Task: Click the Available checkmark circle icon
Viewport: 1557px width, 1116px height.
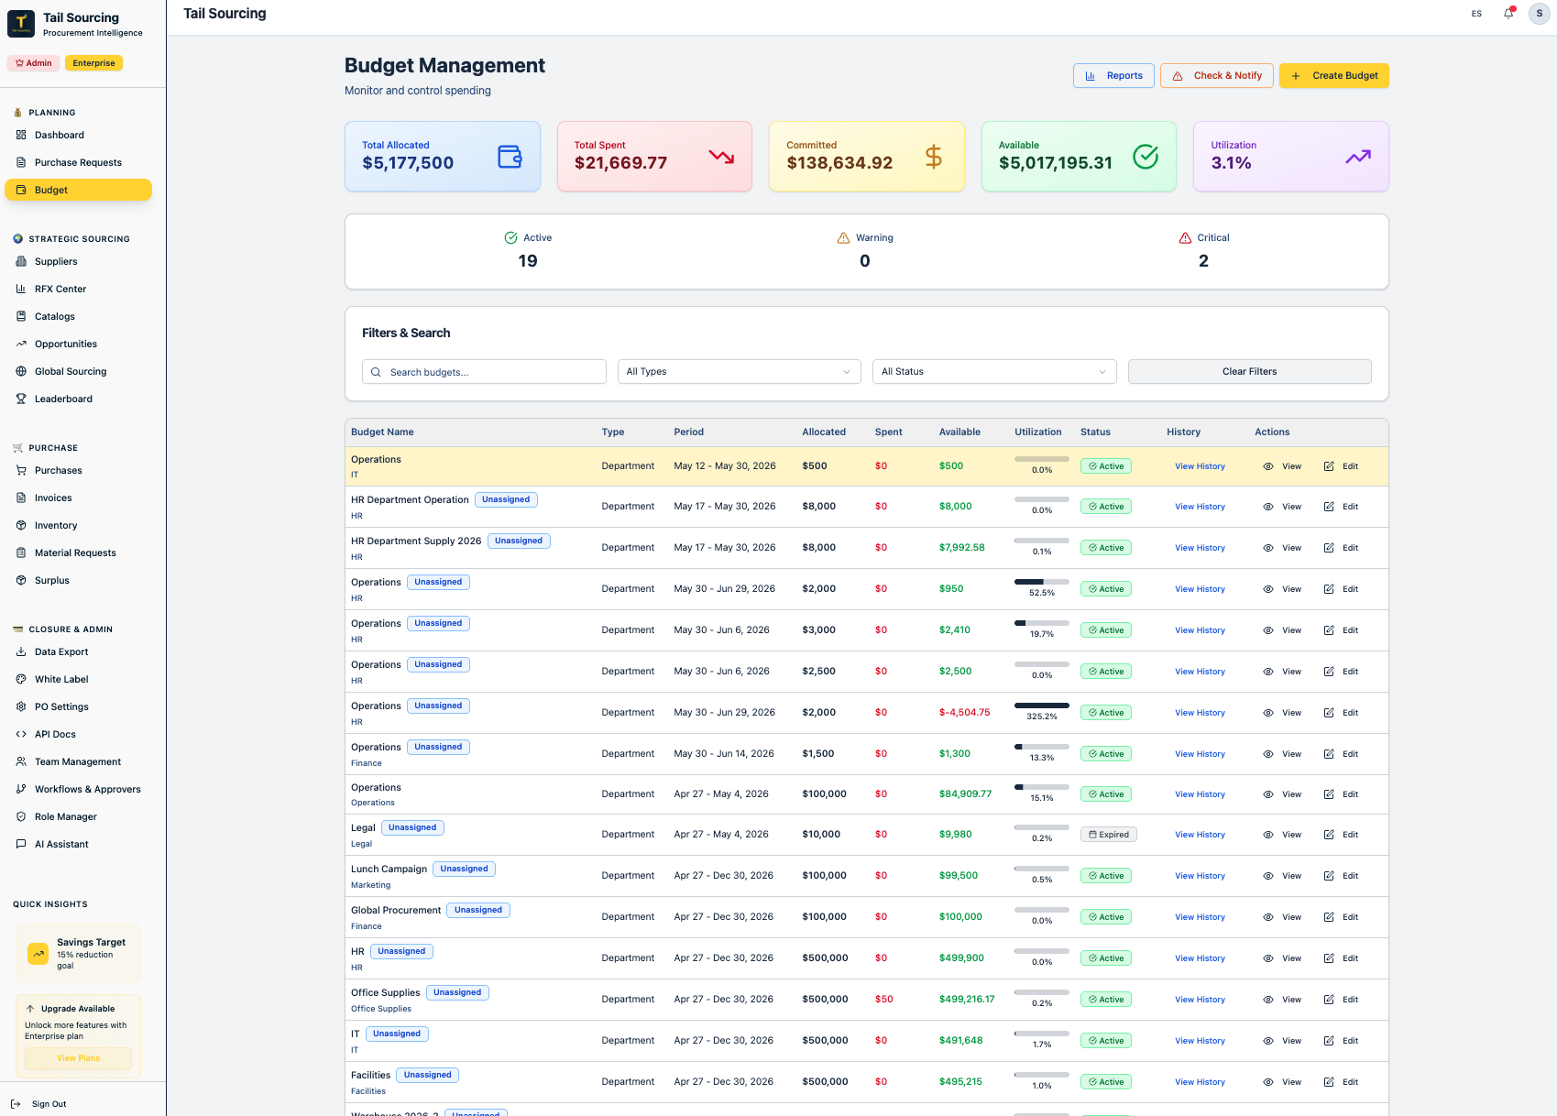Action: click(1146, 157)
